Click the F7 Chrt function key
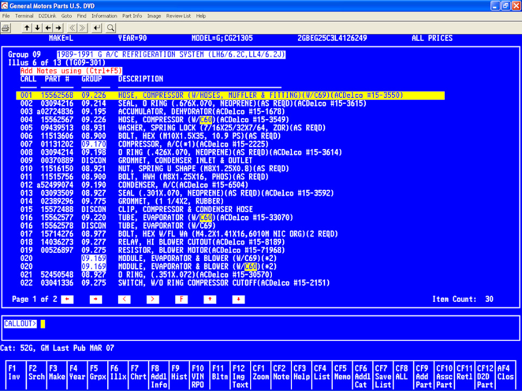 coord(138,375)
